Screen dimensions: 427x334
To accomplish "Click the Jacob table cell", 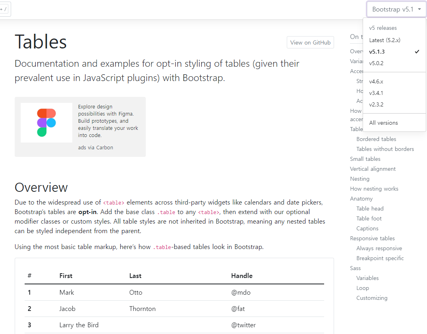I will 67,309.
